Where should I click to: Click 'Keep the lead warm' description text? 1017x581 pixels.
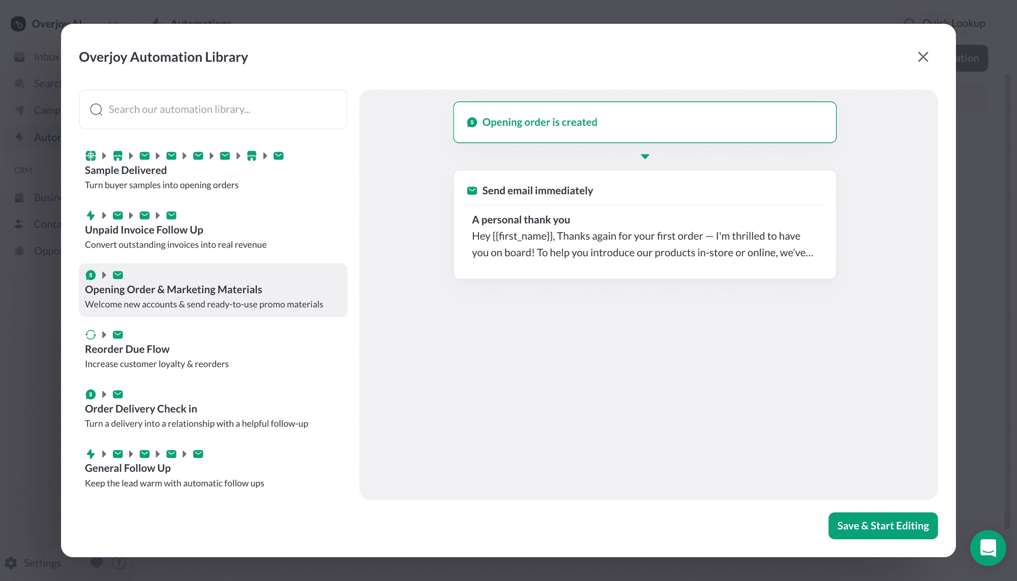click(174, 483)
